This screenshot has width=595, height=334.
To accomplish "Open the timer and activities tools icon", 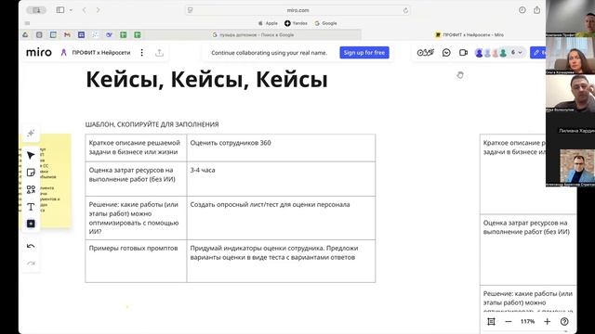I will pos(426,53).
